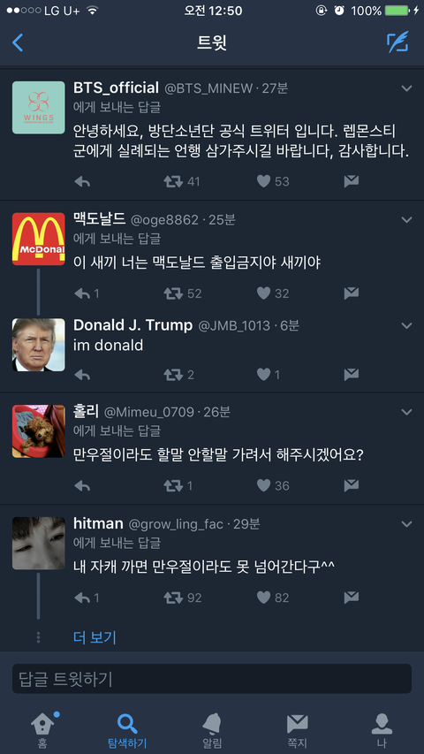Tap the 답글 트윗하기 reply field
The image size is (424, 754).
pyautogui.click(x=212, y=679)
